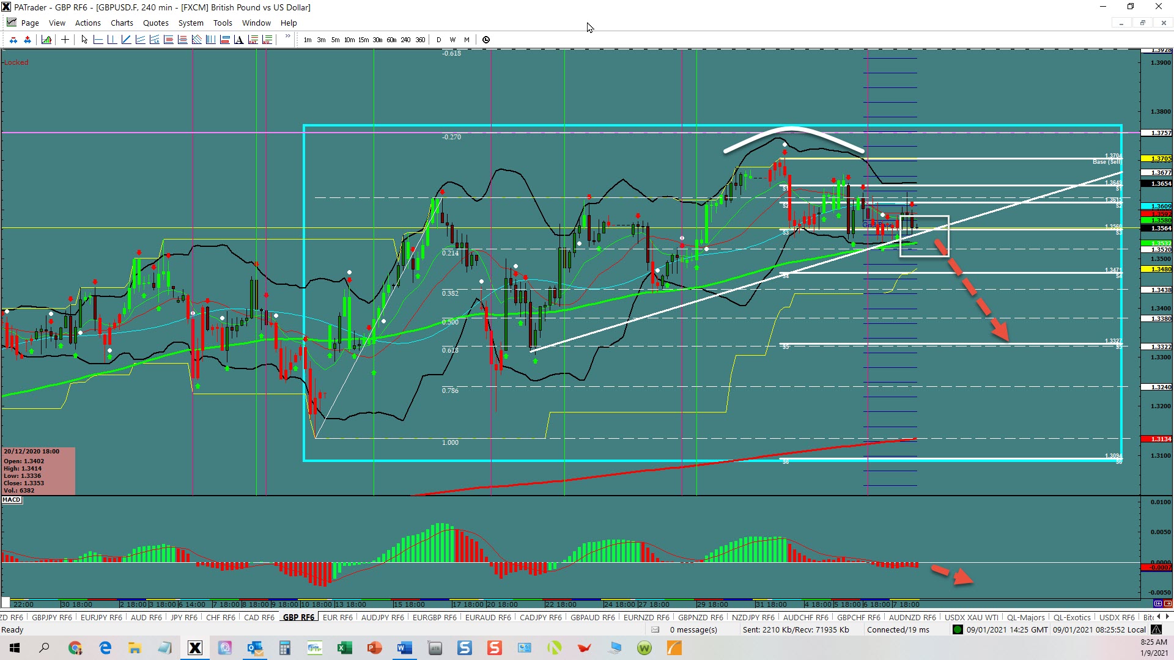This screenshot has width=1174, height=660.
Task: Select the crosshair cursor tool
Action: click(x=65, y=40)
